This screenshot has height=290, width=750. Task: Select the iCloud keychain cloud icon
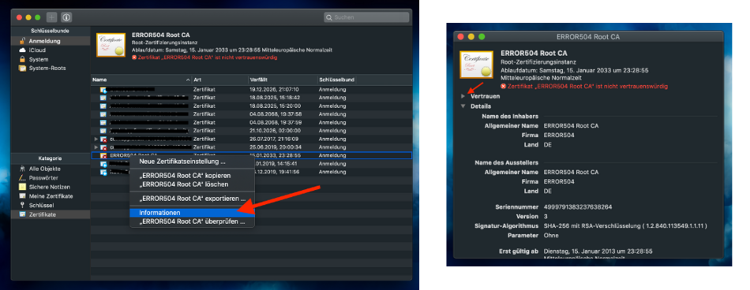coord(22,50)
